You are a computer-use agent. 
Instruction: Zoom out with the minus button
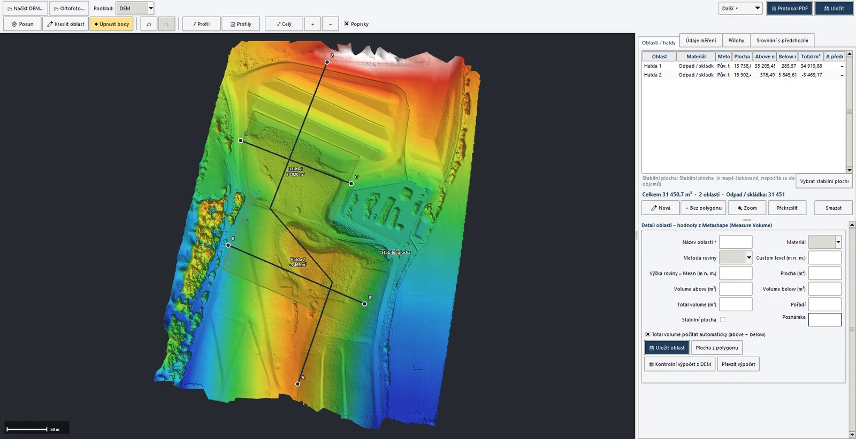click(330, 24)
